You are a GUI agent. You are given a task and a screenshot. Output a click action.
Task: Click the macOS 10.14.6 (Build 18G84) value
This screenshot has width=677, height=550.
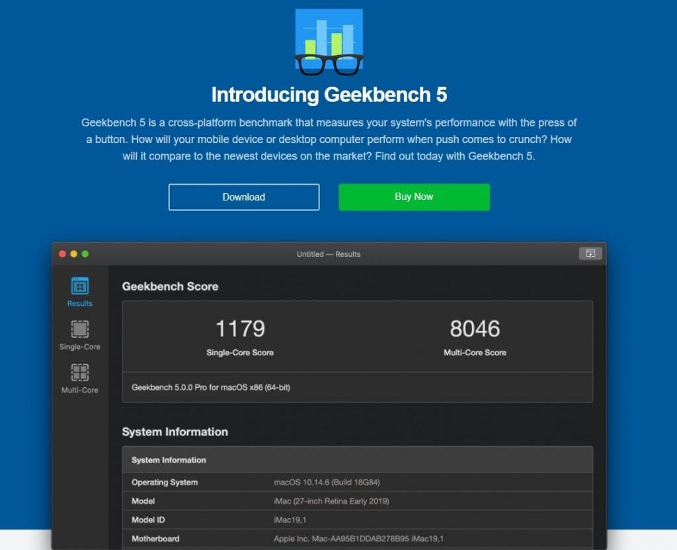327,482
